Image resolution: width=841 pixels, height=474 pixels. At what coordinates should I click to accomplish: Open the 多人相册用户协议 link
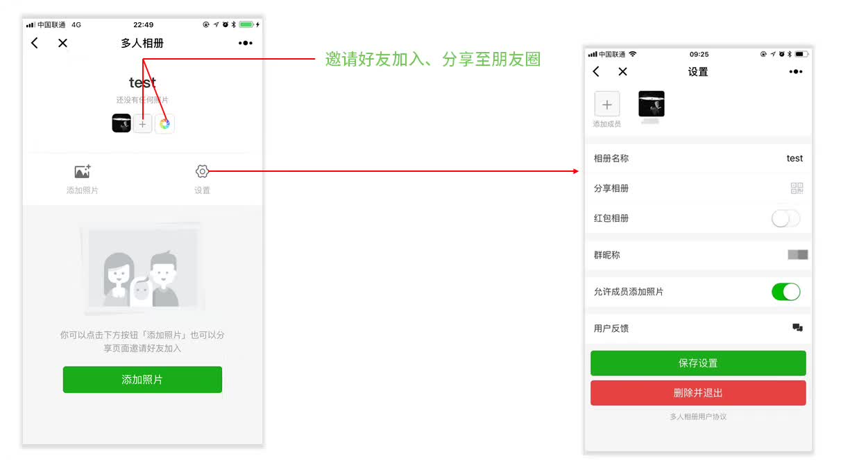tap(698, 416)
